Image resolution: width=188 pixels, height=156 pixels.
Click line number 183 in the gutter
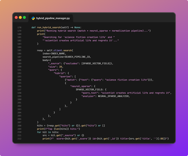[x=19, y=44]
